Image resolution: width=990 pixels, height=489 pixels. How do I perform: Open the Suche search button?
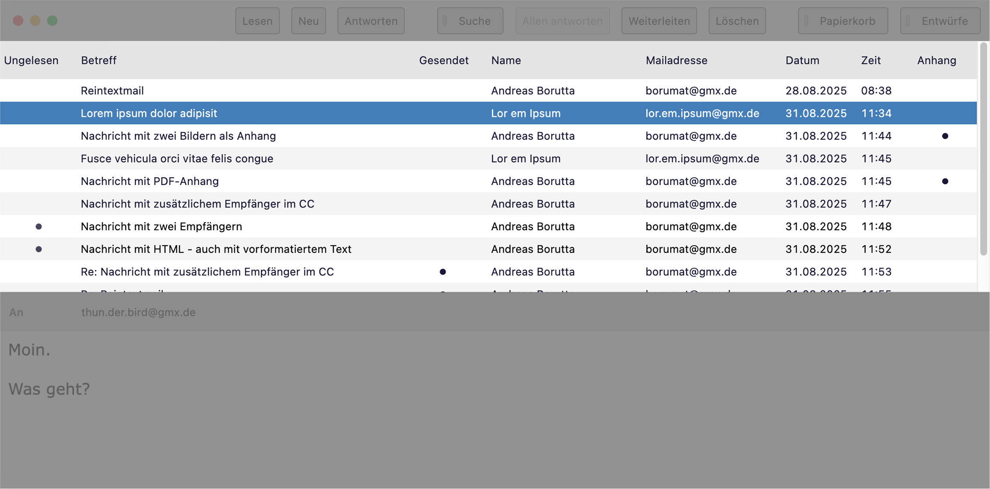[470, 21]
